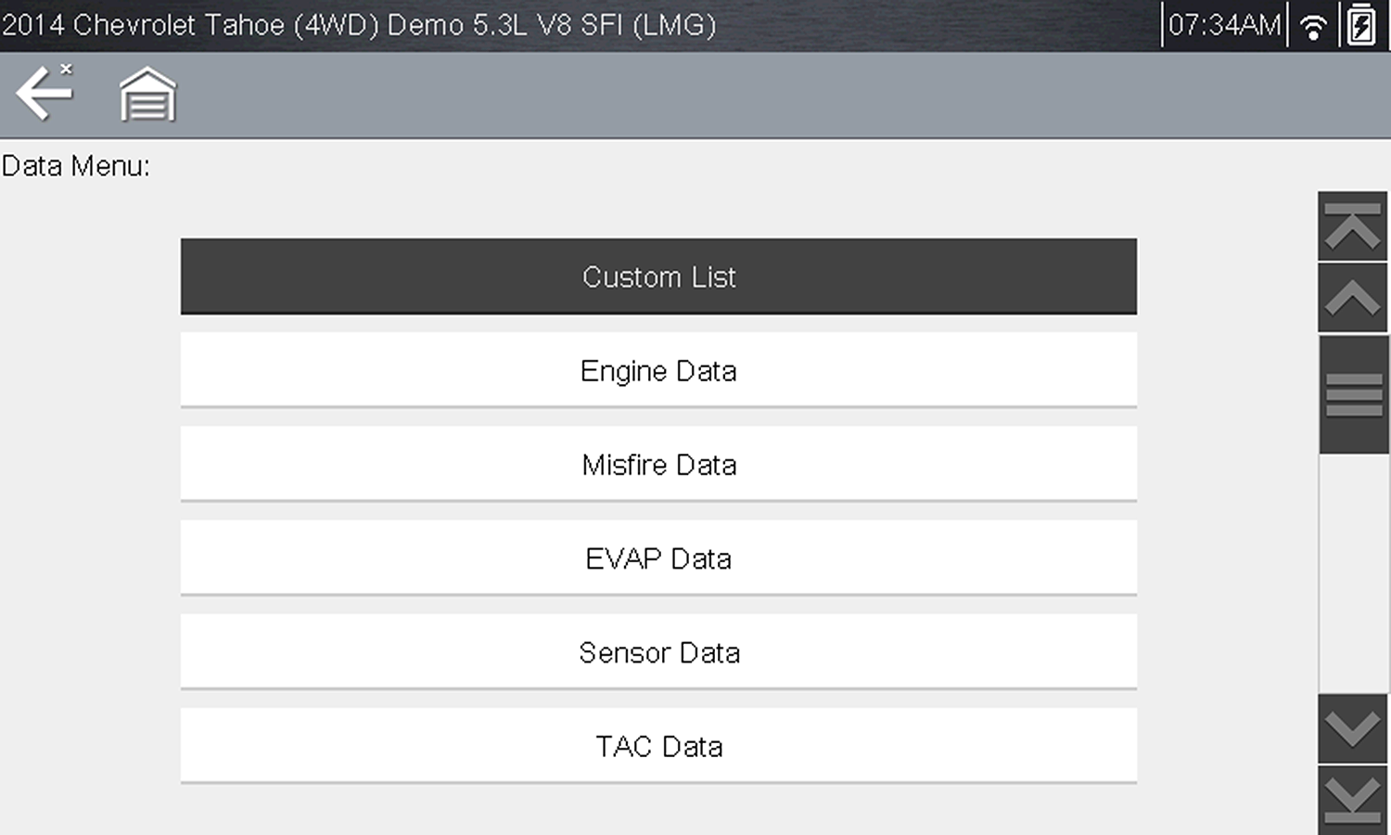The image size is (1391, 835).
Task: Tap the battery charging icon
Action: 1361,25
